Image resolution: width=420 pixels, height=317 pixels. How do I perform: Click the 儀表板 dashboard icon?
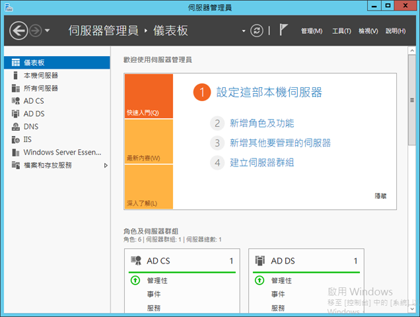click(x=16, y=63)
